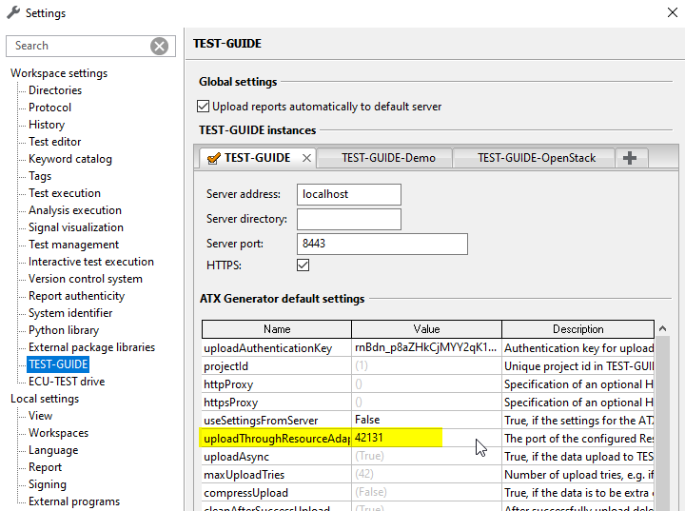Open Directories settings
Image resolution: width=685 pixels, height=511 pixels.
[55, 90]
